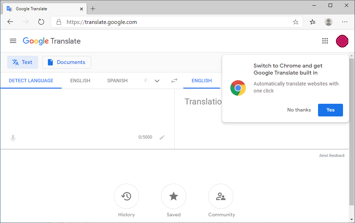This screenshot has height=223, width=355.
Task: Select Detect Language source tab
Action: (x=31, y=81)
